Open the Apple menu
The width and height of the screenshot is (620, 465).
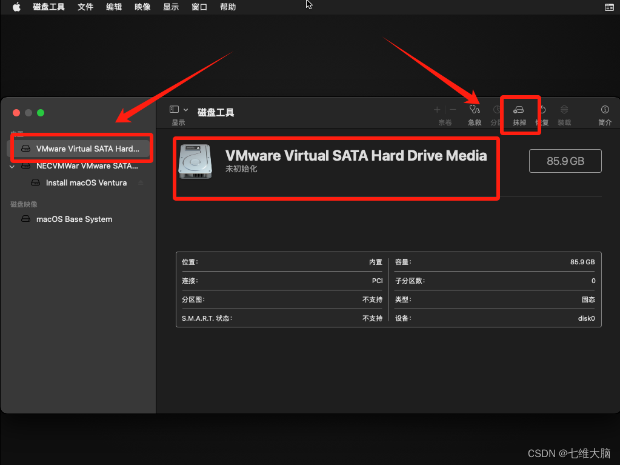click(16, 7)
